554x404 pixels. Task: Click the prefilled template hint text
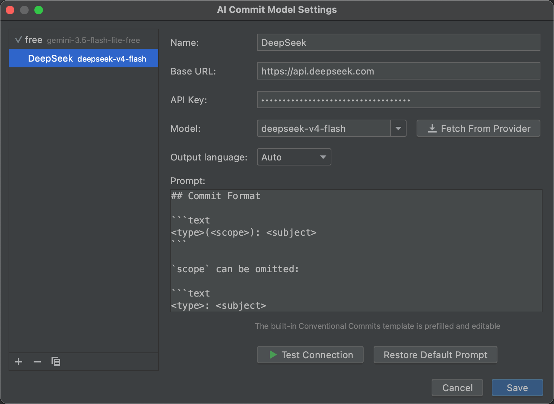click(378, 326)
